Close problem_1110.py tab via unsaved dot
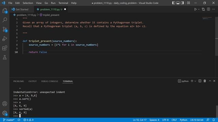This screenshot has width=218, height=122. (65, 9)
